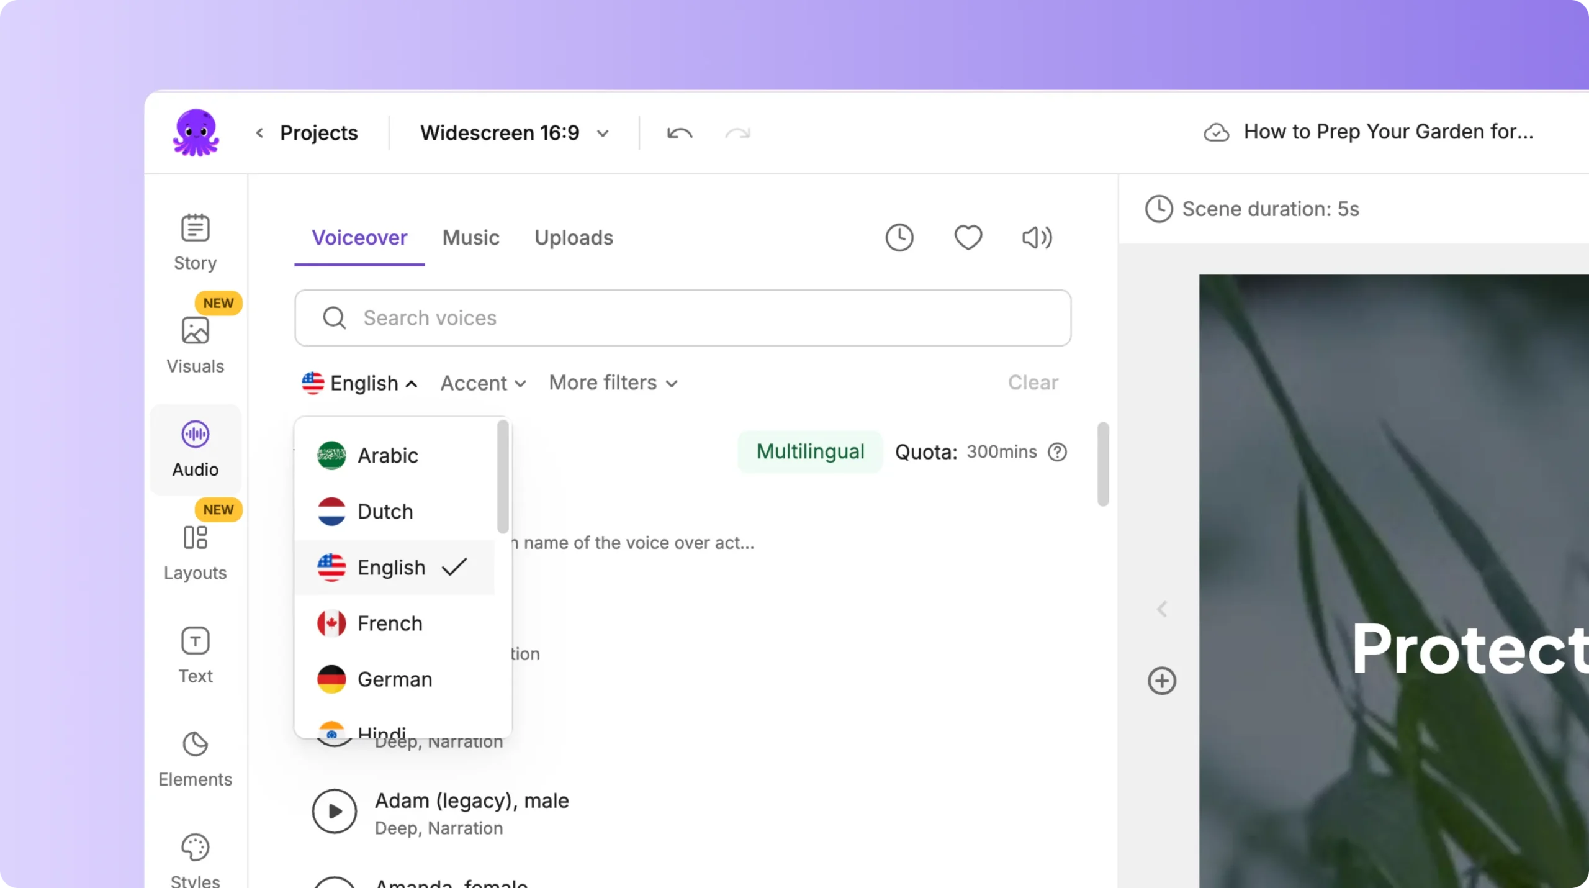Show favorite voices heart icon
Image resolution: width=1589 pixels, height=888 pixels.
click(x=968, y=237)
